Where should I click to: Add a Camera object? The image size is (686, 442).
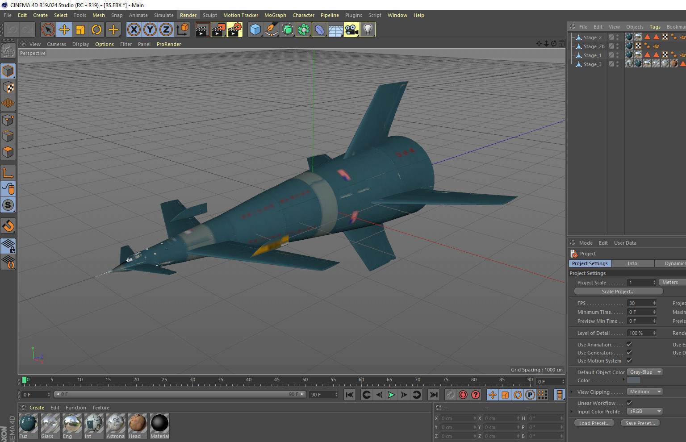351,30
